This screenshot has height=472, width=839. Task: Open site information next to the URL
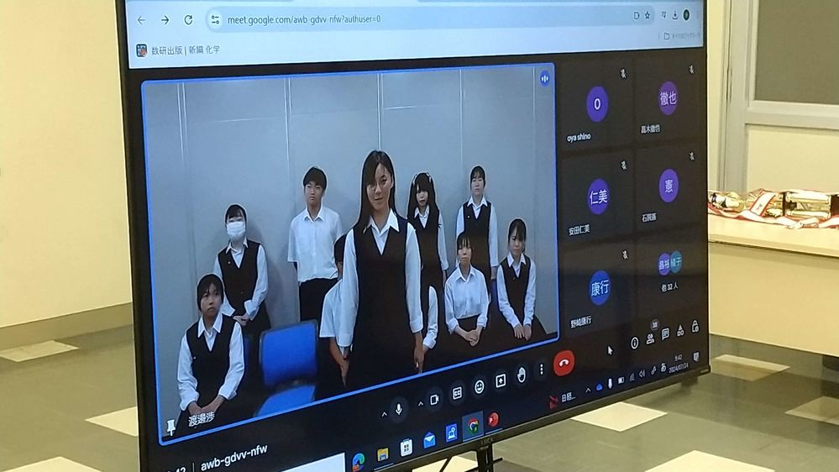click(x=215, y=20)
